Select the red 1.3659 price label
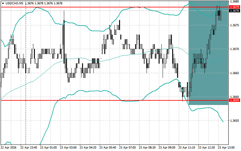Viewport: 241px width, 151px height. click(x=235, y=100)
